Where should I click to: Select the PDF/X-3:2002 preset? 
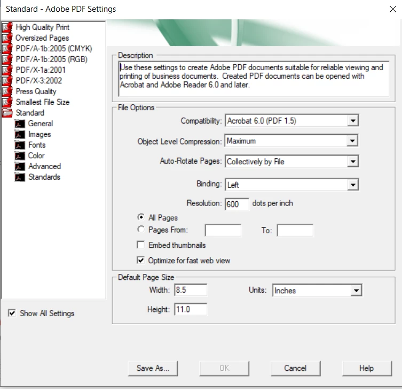pos(39,81)
